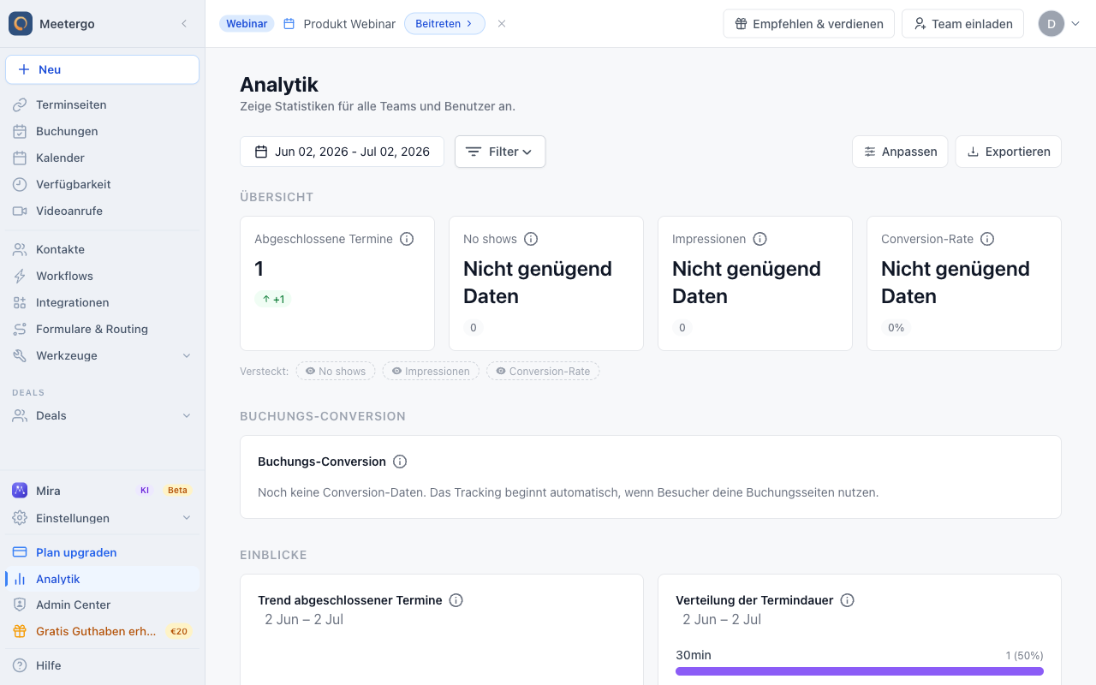Screen dimensions: 1096x685
Task: Click the Integrationen grid icon
Action: coord(20,302)
